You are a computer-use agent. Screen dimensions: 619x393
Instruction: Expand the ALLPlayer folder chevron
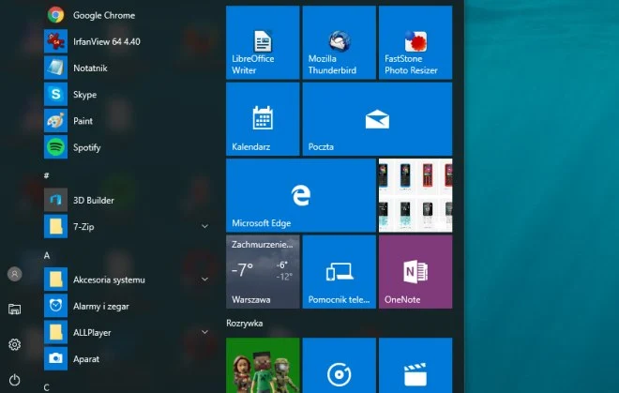[x=204, y=332]
